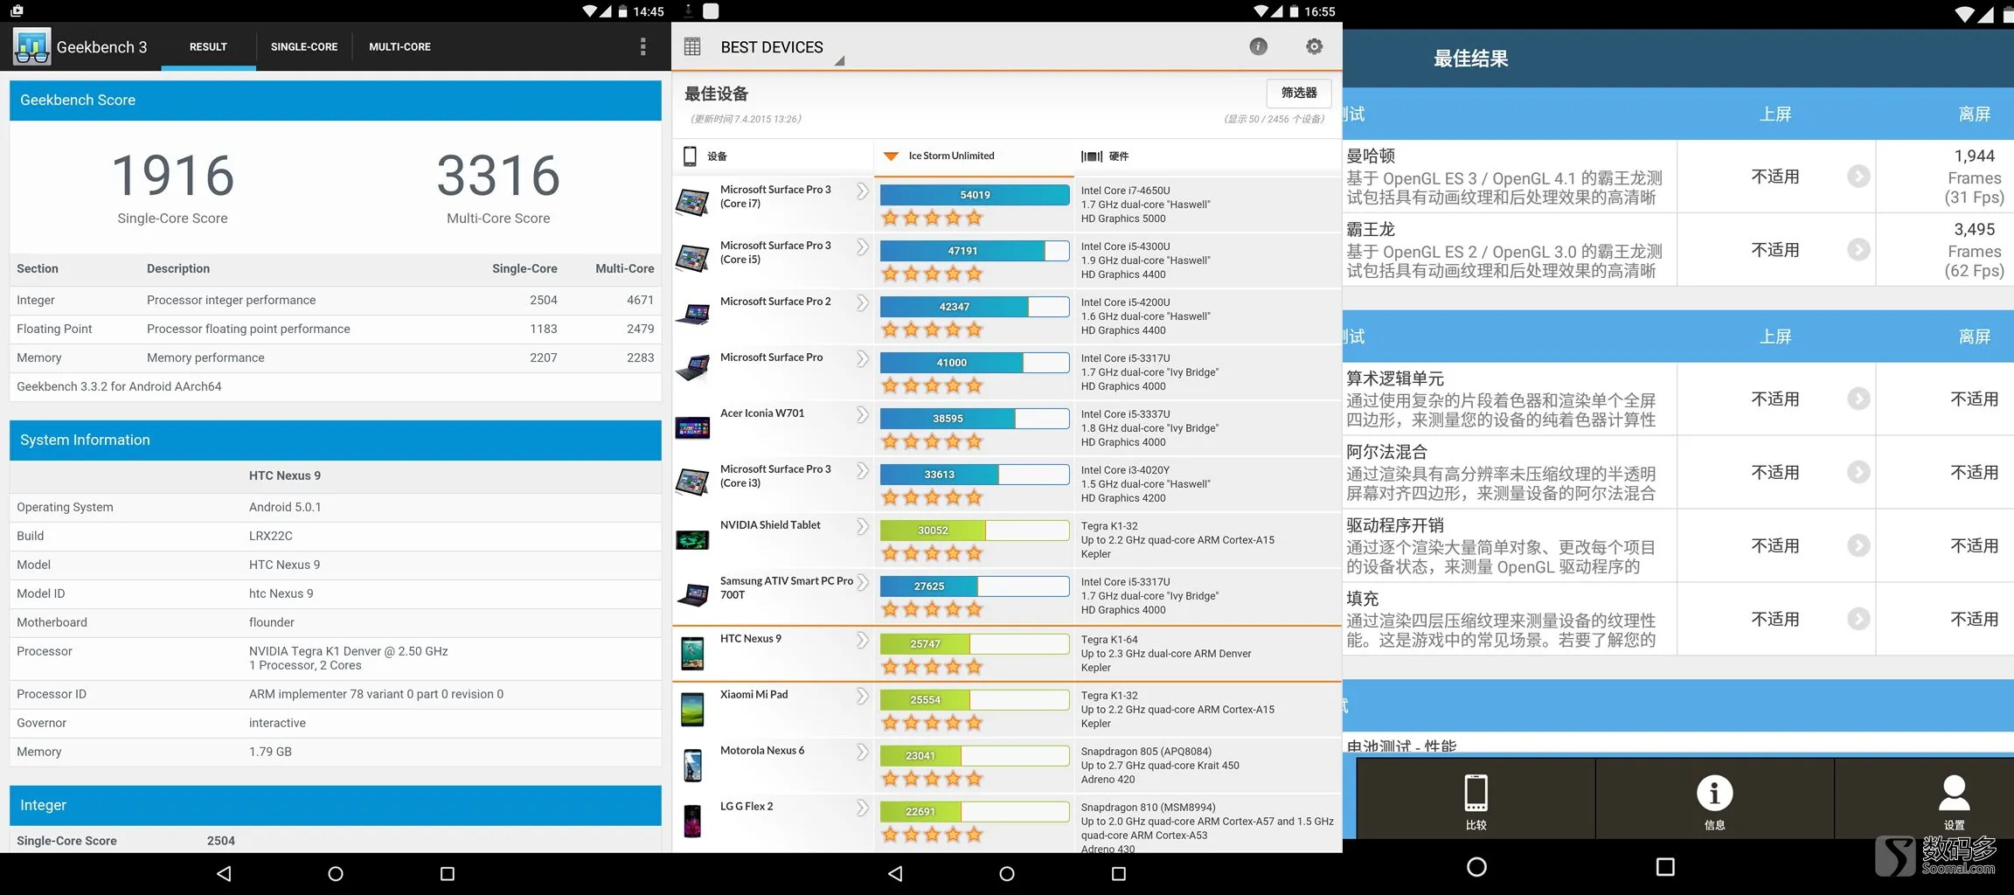Open 3DMark settings gear
Screen dimensions: 2014x895
(1314, 46)
